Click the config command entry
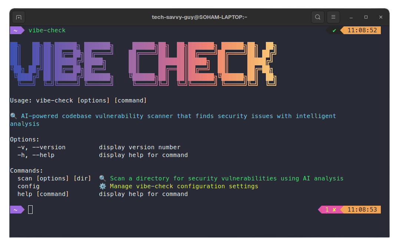This screenshot has height=248, width=399. coord(28,186)
